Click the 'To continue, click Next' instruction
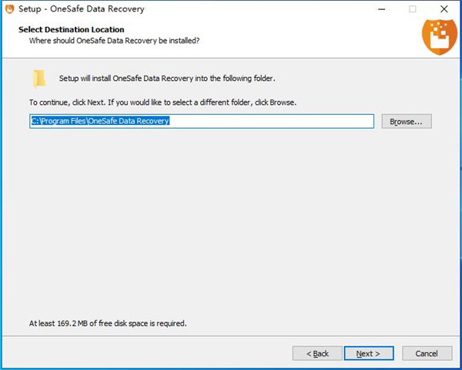The image size is (462, 370). pos(162,102)
